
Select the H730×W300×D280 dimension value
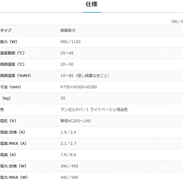click(79, 87)
